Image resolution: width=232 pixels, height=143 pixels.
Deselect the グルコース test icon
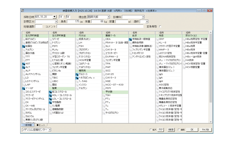(x=77, y=75)
